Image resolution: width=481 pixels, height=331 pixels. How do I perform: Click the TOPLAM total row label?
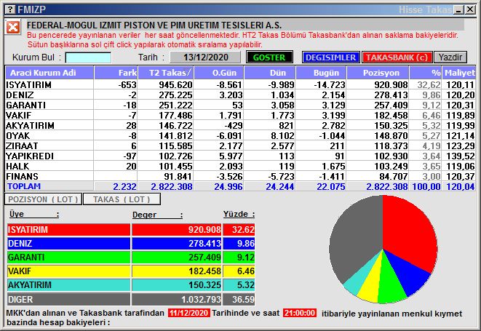[24, 186]
